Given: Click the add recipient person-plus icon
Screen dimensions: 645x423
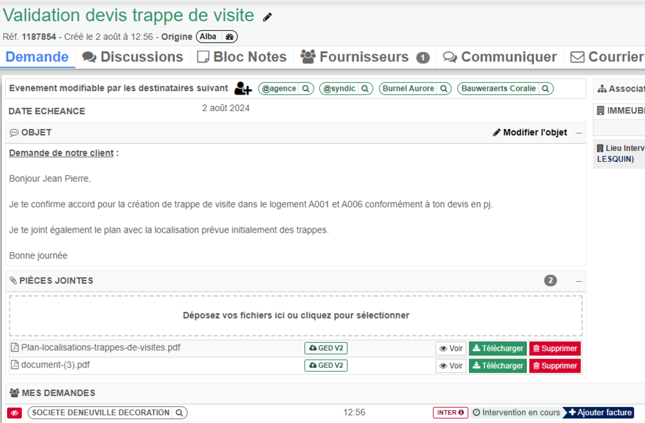Looking at the screenshot, I should click(x=243, y=88).
